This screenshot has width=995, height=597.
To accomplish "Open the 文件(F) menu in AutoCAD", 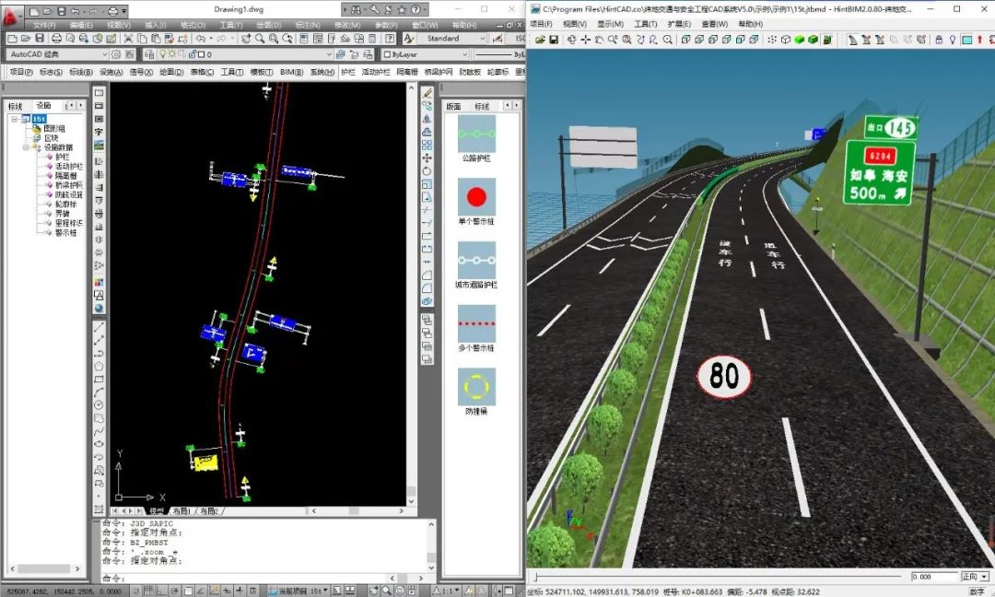I will (x=44, y=25).
